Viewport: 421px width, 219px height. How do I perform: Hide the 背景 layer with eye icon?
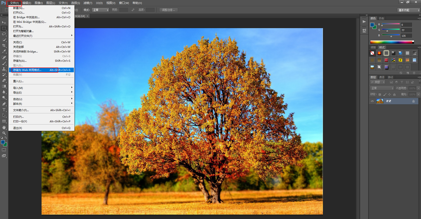(x=372, y=101)
